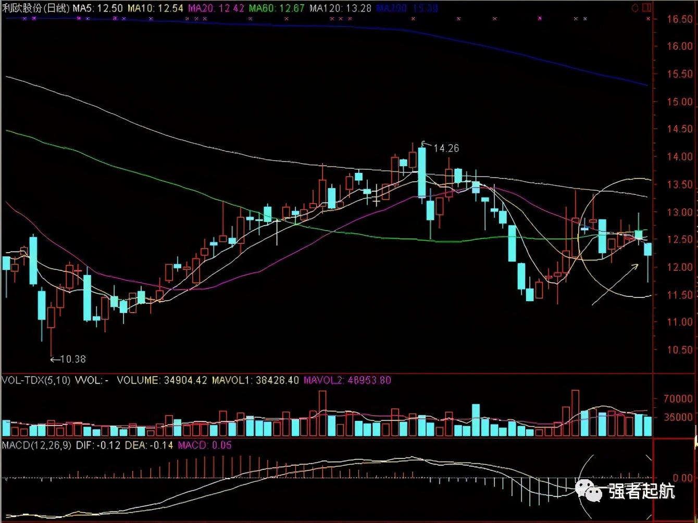This screenshot has height=523, width=698.
Task: Click the VOLUME: 34904.42 readout
Action: pos(163,380)
